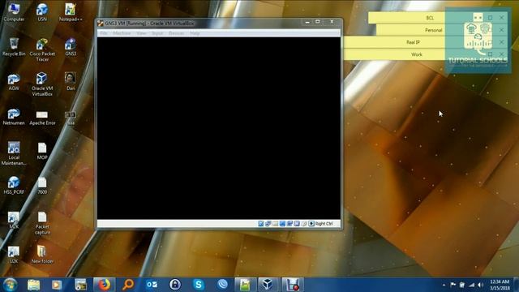Open the Help menu in VirtualBox

[x=195, y=33]
